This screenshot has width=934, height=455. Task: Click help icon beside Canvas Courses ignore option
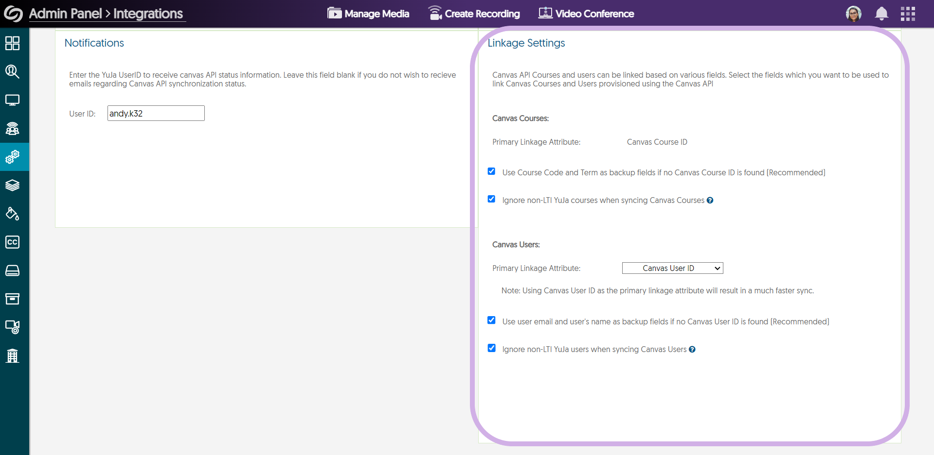pyautogui.click(x=710, y=200)
